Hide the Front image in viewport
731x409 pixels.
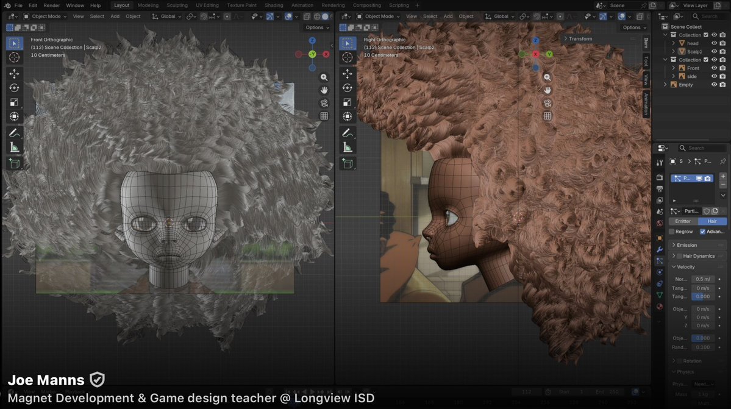(x=714, y=68)
